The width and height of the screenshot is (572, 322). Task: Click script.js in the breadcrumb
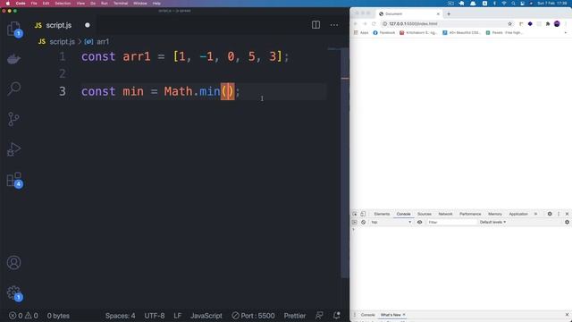point(62,42)
